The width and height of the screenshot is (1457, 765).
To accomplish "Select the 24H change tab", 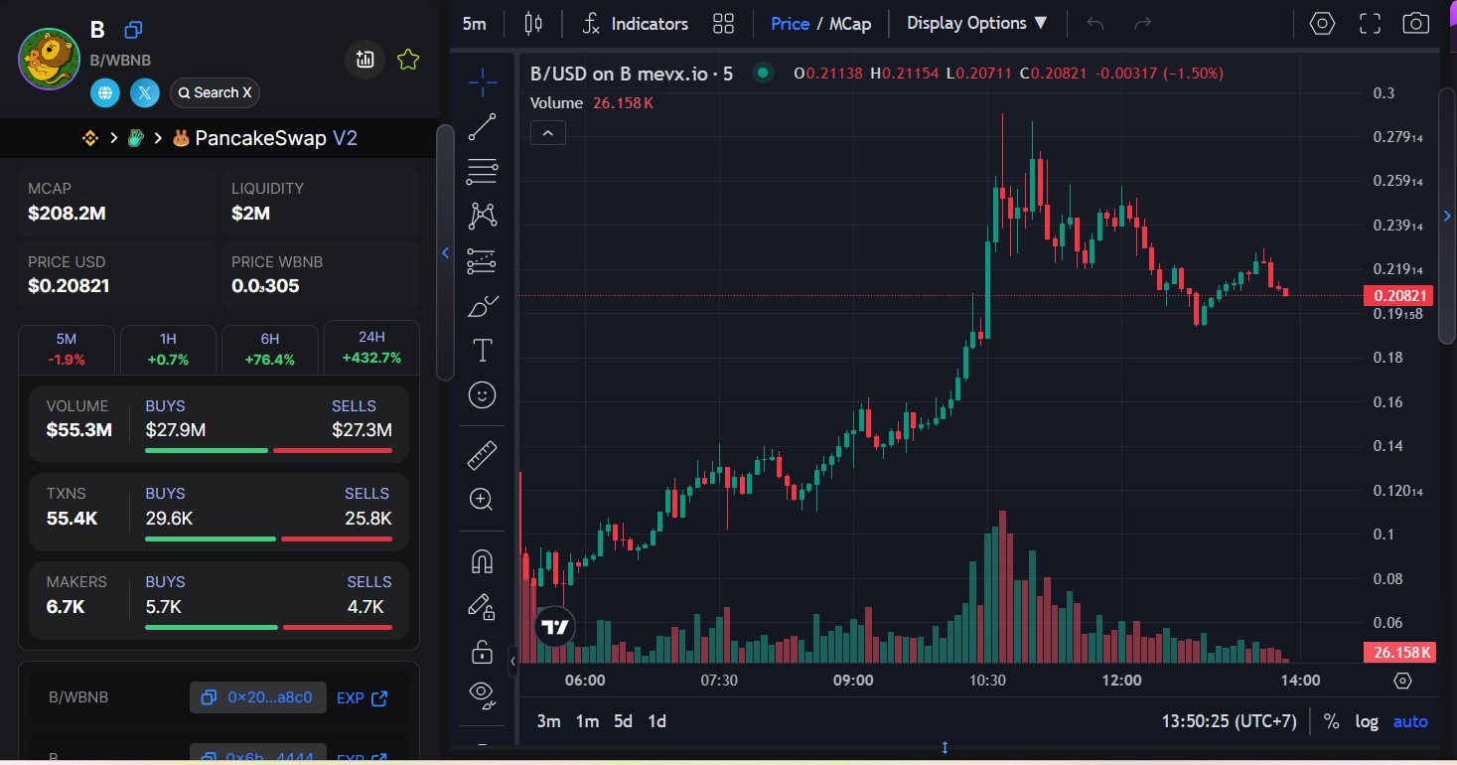I will pyautogui.click(x=371, y=348).
